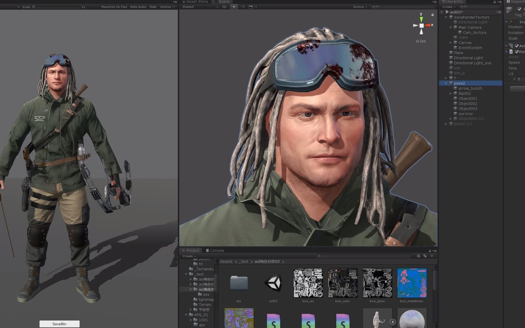Toggle scene audio speaker icon
This screenshot has width=525, height=328.
click(x=242, y=7)
